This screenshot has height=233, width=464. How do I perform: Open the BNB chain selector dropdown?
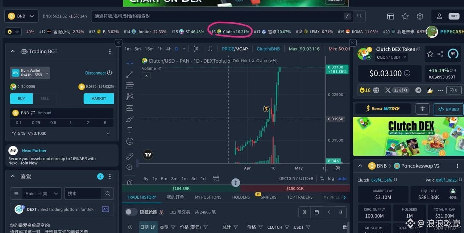pyautogui.click(x=21, y=16)
